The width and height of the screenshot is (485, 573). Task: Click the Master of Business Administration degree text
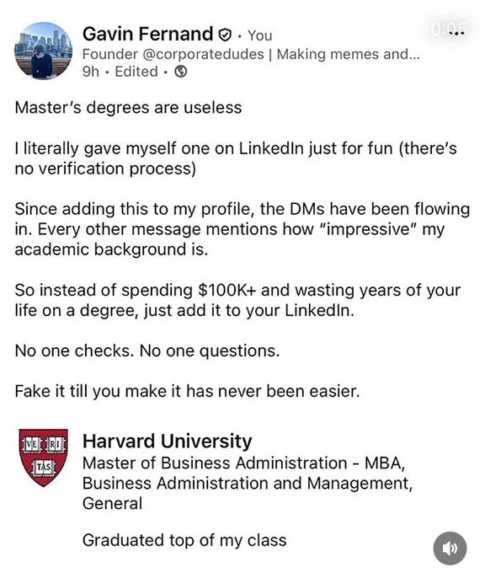[248, 483]
